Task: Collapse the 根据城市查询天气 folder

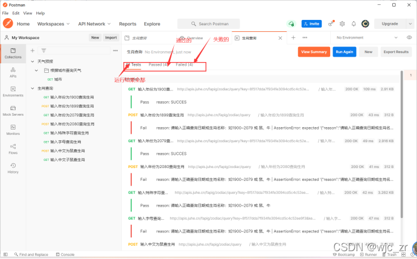Action: click(x=36, y=70)
